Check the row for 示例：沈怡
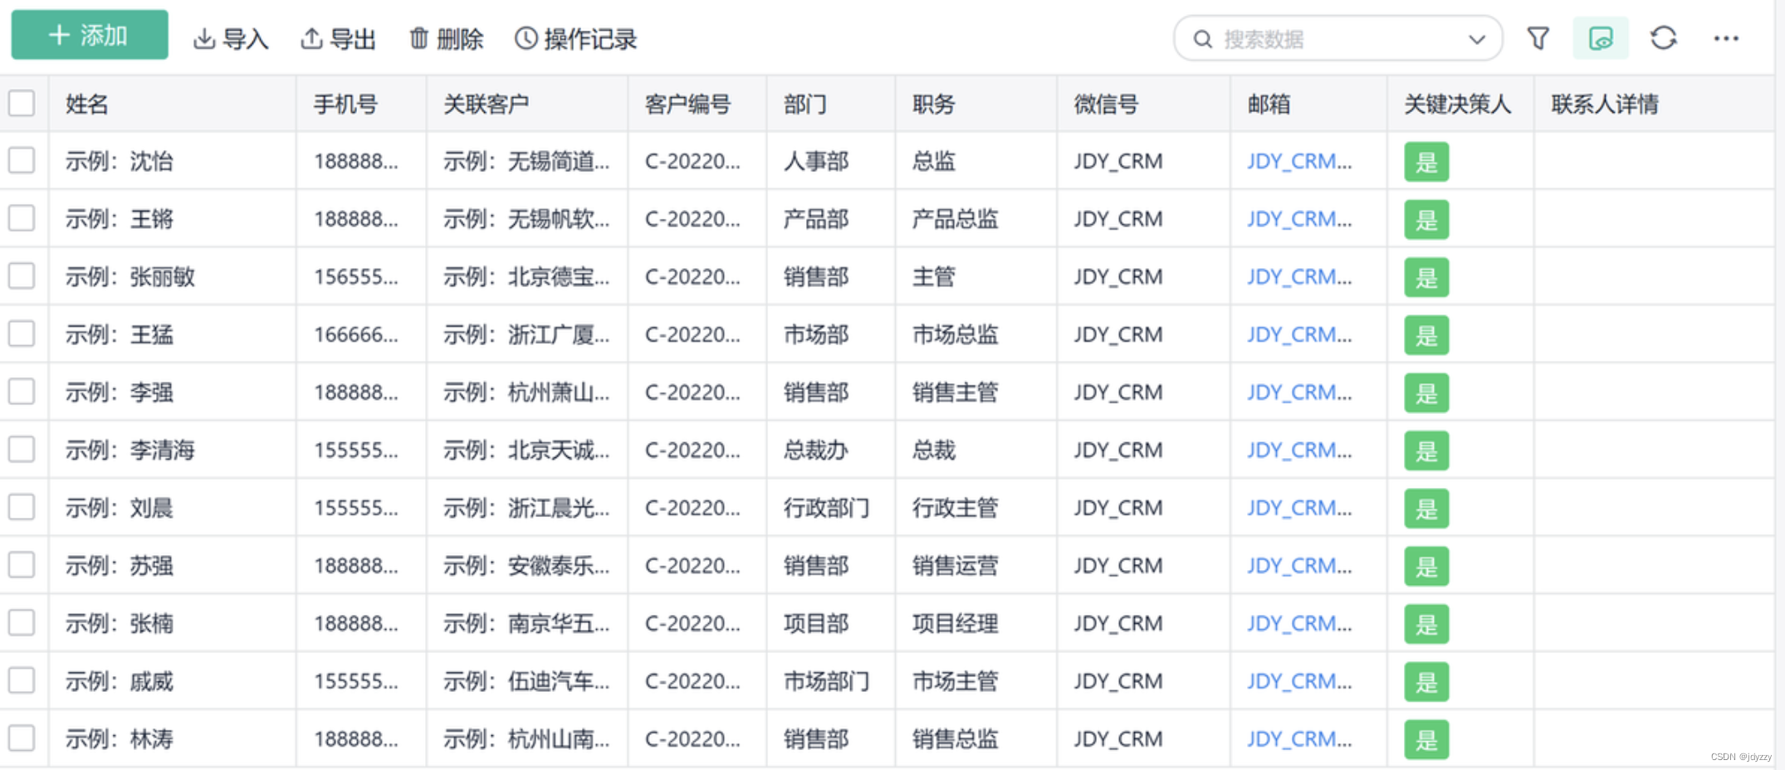1785x770 pixels. click(x=22, y=160)
